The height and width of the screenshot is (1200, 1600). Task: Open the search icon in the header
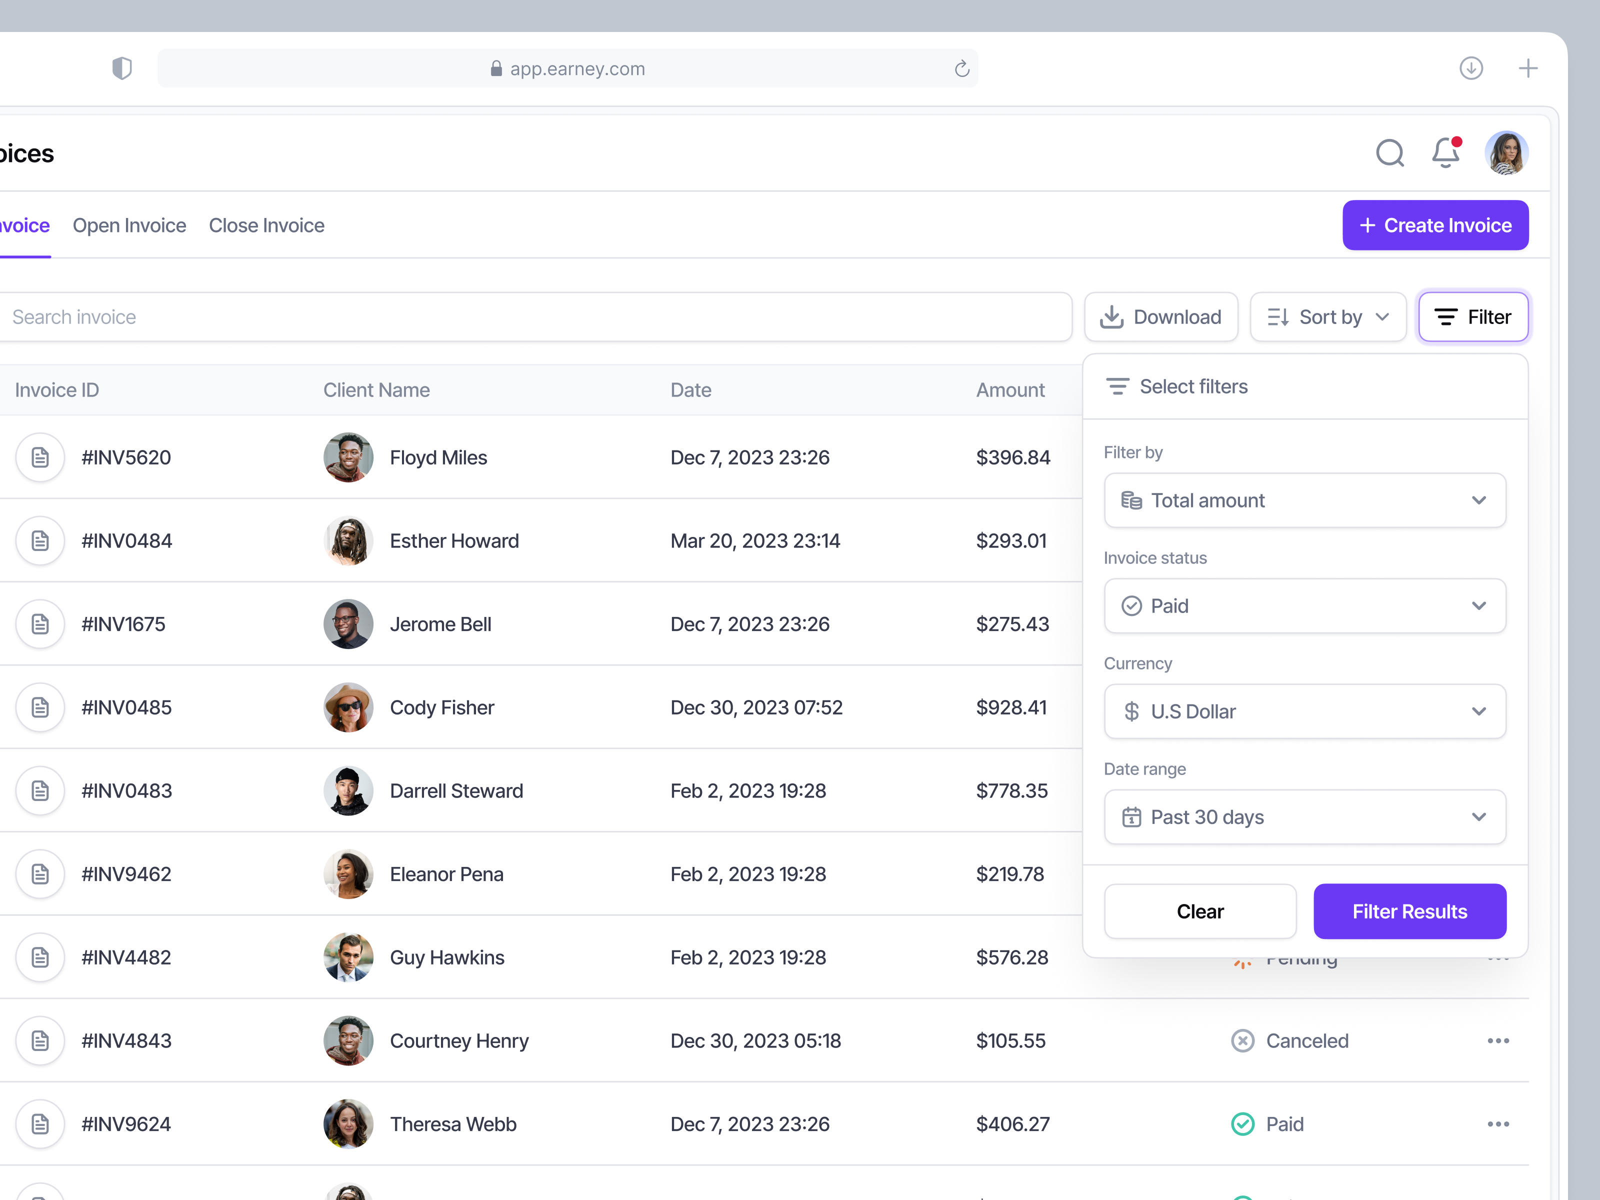(1390, 153)
